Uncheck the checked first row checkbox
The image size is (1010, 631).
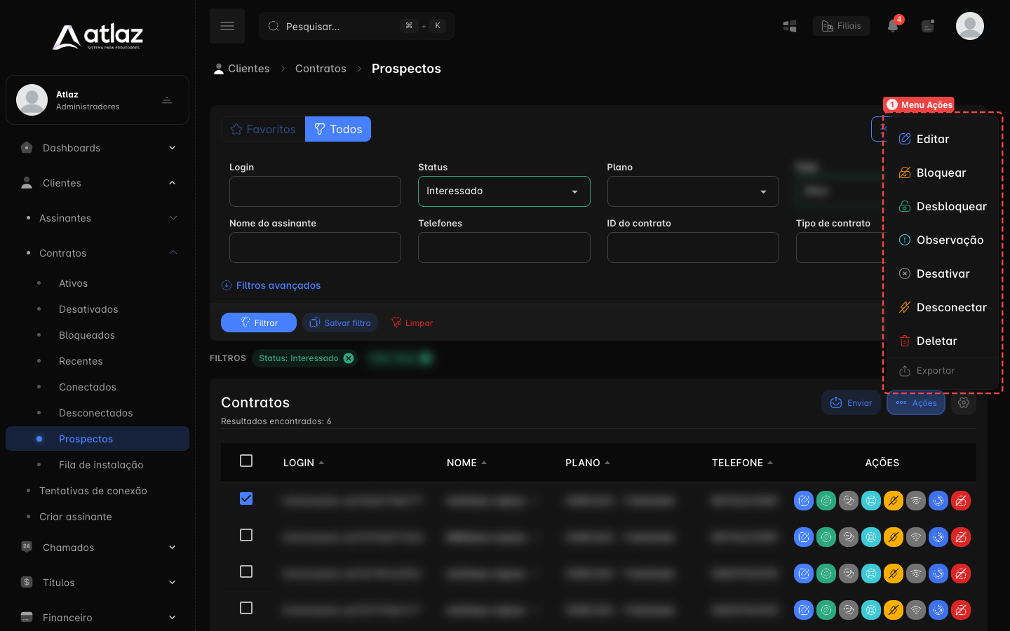(246, 498)
